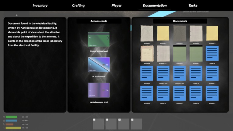This screenshot has width=233, height=131.
Task: Open the Tasks tab
Action: point(193,5)
